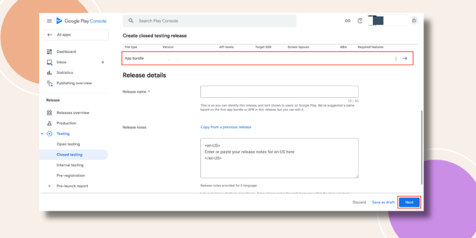Image resolution: width=476 pixels, height=238 pixels.
Task: Go back using the All apps arrow
Action: 50,35
